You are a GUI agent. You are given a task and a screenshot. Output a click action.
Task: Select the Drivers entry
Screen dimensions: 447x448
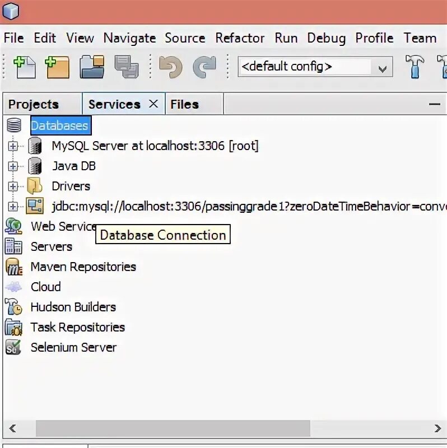pyautogui.click(x=71, y=186)
